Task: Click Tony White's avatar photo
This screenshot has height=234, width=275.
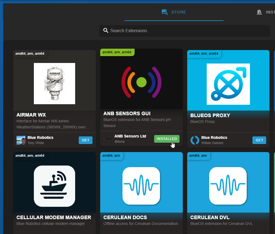Action: (x=21, y=140)
